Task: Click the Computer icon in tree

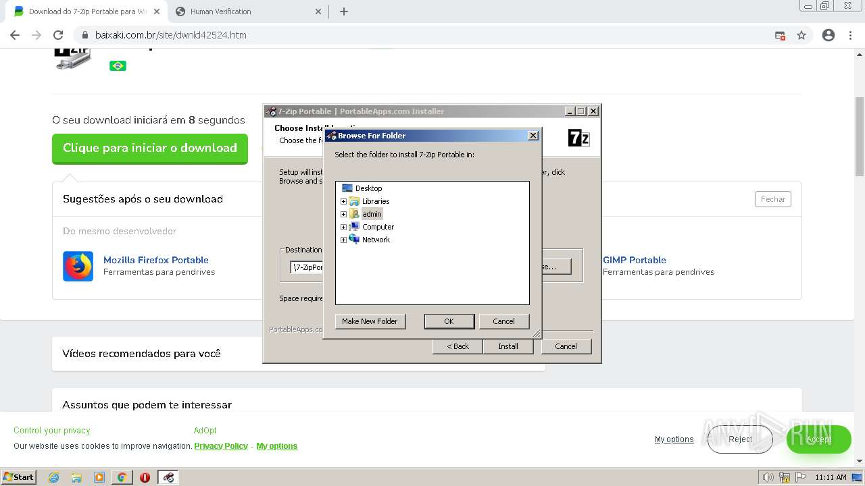Action: [x=354, y=227]
